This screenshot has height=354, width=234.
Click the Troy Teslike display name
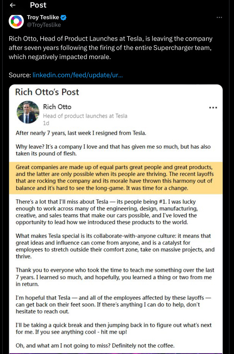(x=43, y=17)
